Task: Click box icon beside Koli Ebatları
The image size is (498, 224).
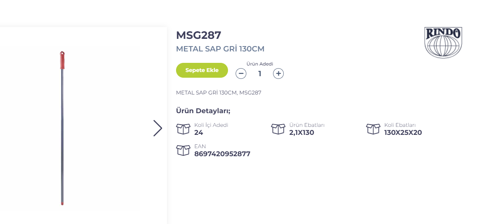Action: (x=373, y=129)
